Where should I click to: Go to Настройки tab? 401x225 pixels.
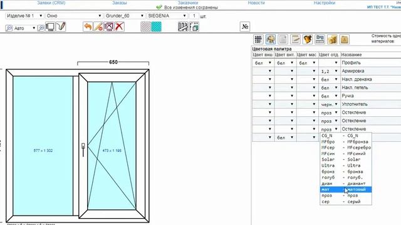coord(325,2)
